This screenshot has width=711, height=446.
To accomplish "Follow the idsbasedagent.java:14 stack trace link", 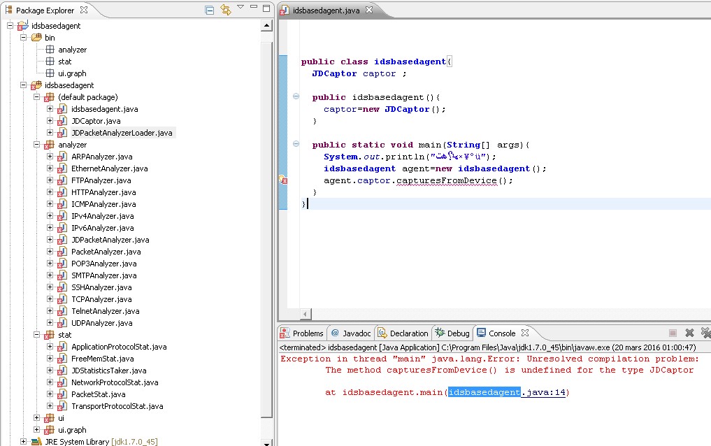I will click(507, 393).
